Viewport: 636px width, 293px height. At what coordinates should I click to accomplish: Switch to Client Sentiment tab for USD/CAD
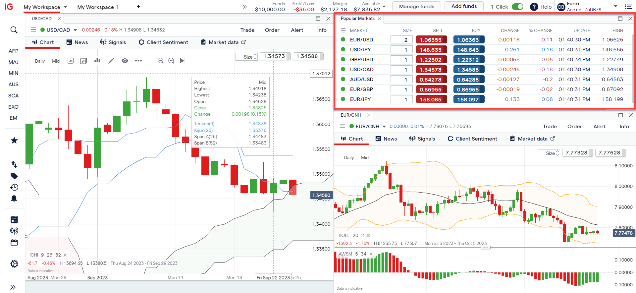click(x=163, y=42)
